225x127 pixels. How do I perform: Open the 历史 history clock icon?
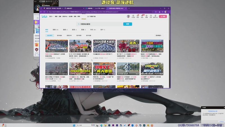coord(151,16)
